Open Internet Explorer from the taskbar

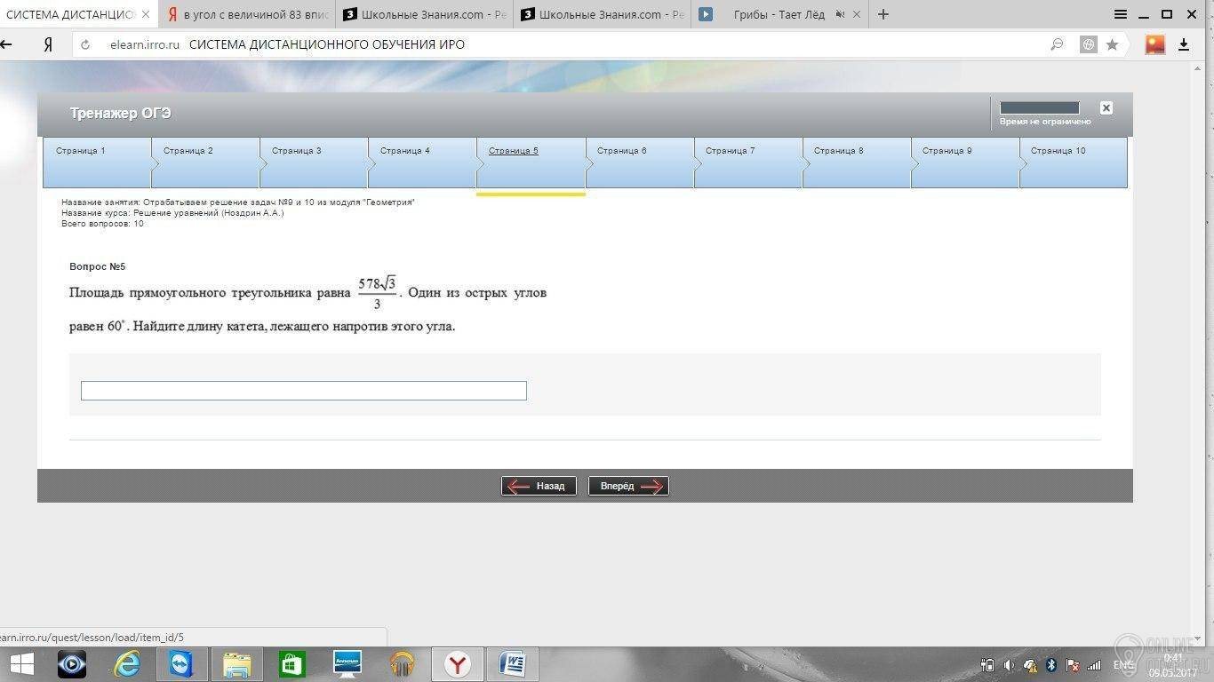click(x=127, y=663)
